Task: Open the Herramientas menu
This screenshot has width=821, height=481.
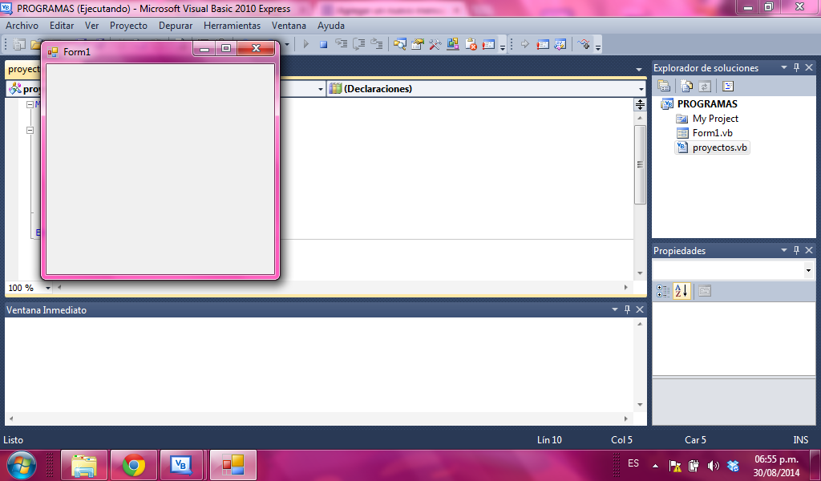Action: [232, 25]
